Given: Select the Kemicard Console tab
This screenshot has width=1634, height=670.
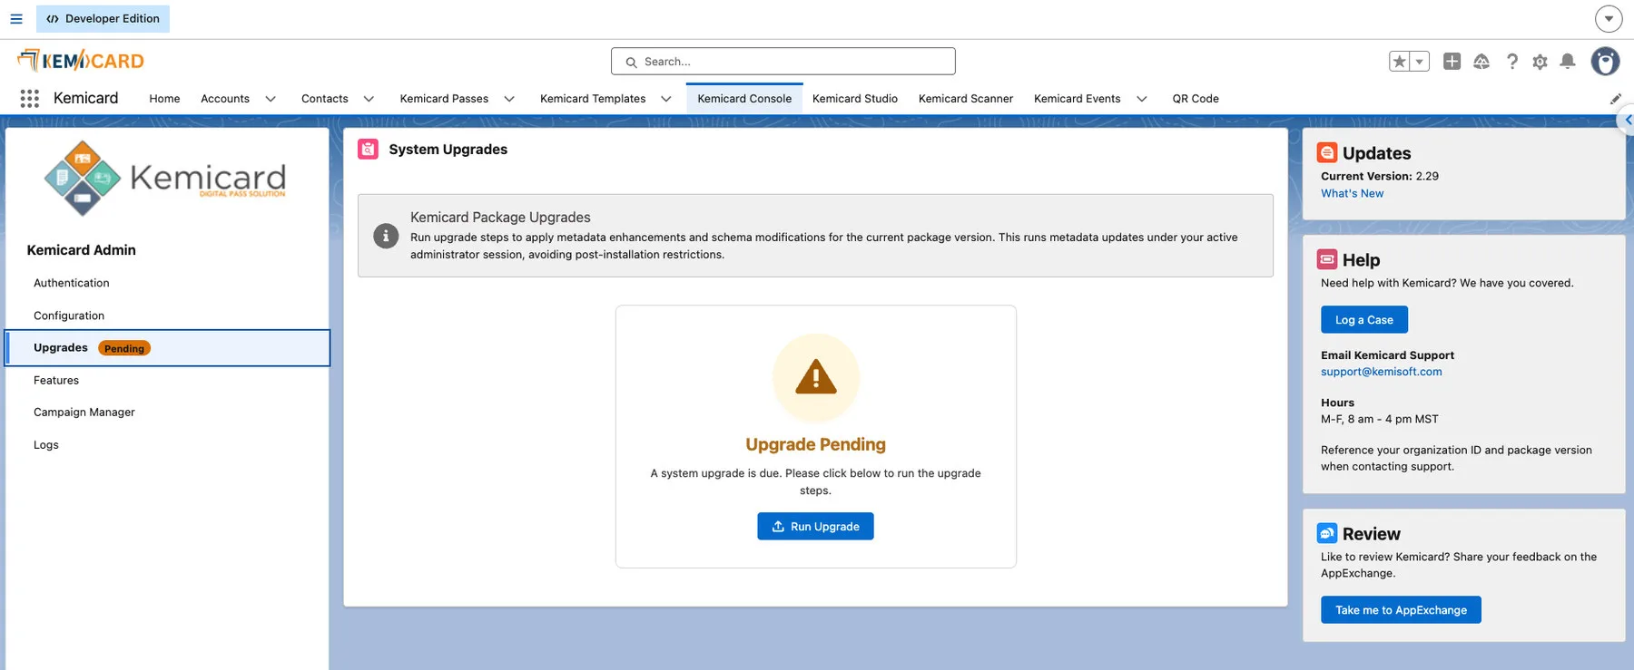Looking at the screenshot, I should [744, 99].
